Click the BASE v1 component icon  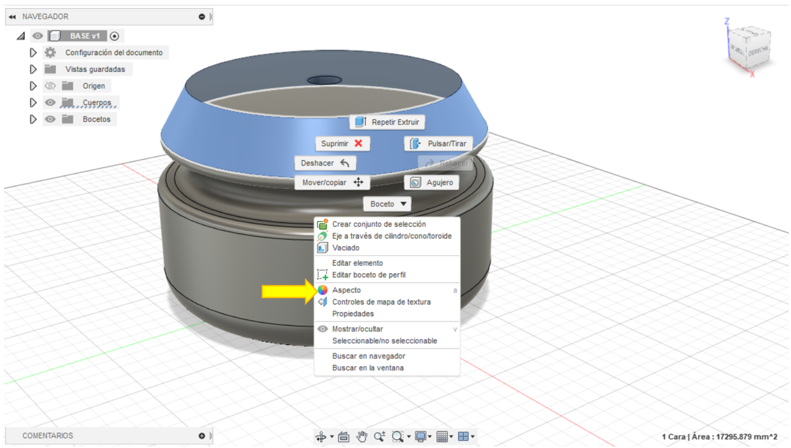pyautogui.click(x=55, y=36)
